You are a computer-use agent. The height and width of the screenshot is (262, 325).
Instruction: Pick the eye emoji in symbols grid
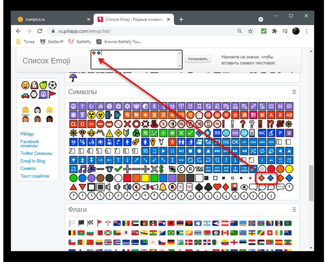[245, 187]
